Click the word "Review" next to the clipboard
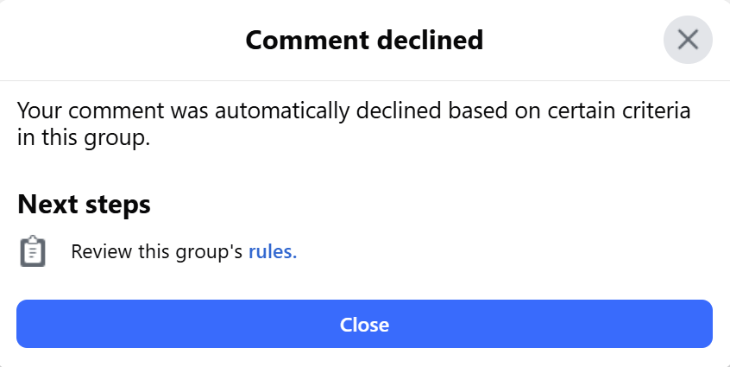 point(99,252)
